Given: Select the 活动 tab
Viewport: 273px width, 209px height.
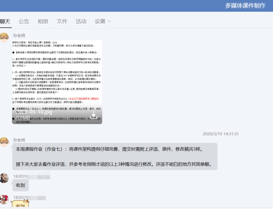Looking at the screenshot, I should [81, 21].
